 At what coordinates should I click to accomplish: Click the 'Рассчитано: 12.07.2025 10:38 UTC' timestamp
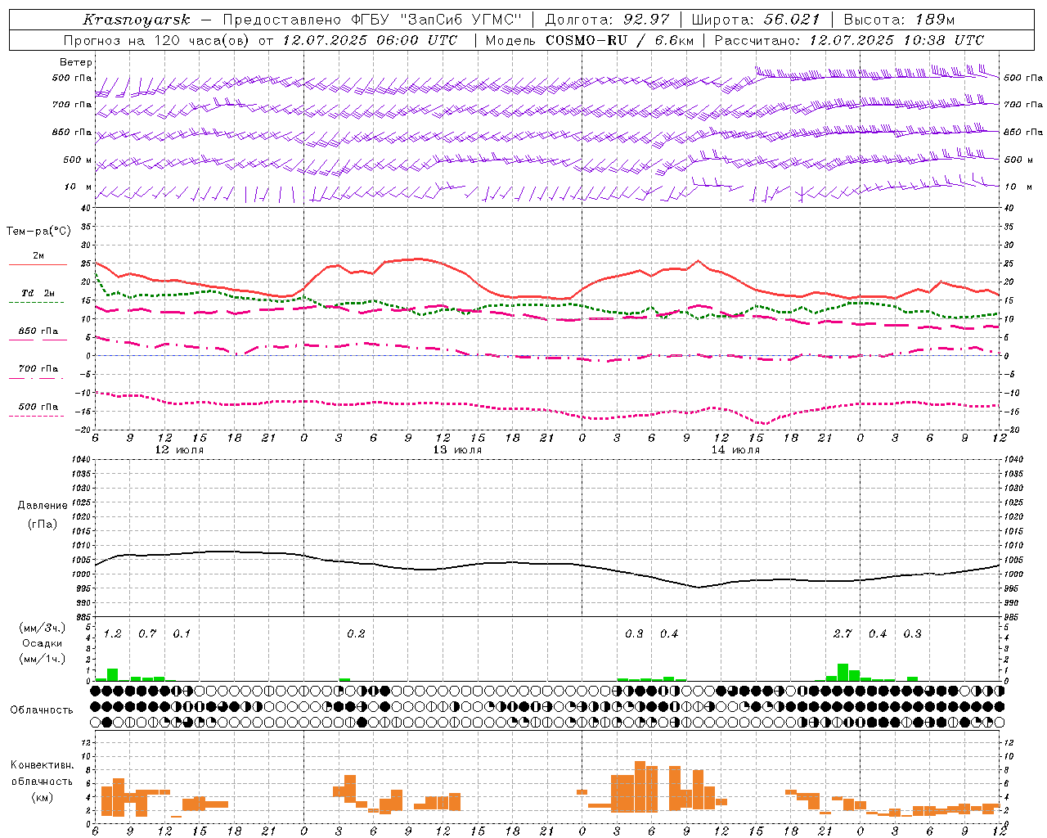tap(849, 40)
